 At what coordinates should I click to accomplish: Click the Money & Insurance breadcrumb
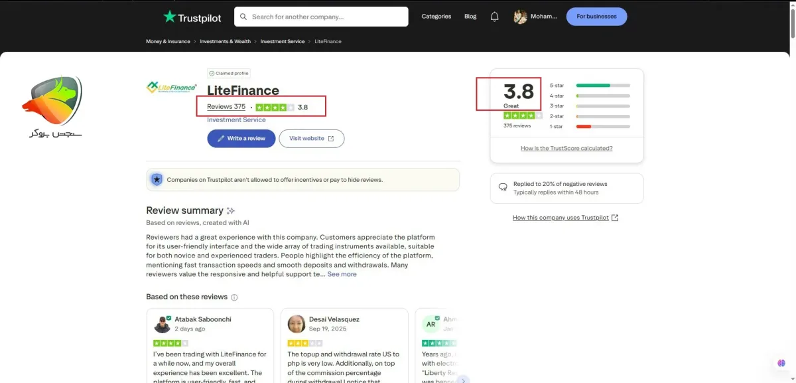[x=168, y=41]
